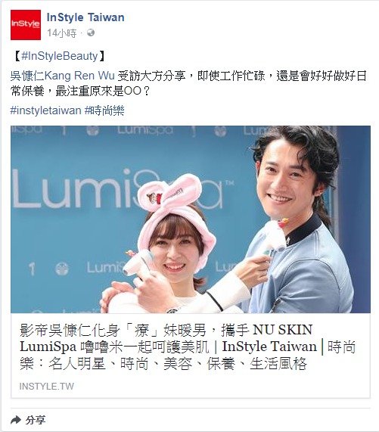This screenshot has width=379, height=432.
Task: Click the InStyle red logo avatar
Action: 26,25
